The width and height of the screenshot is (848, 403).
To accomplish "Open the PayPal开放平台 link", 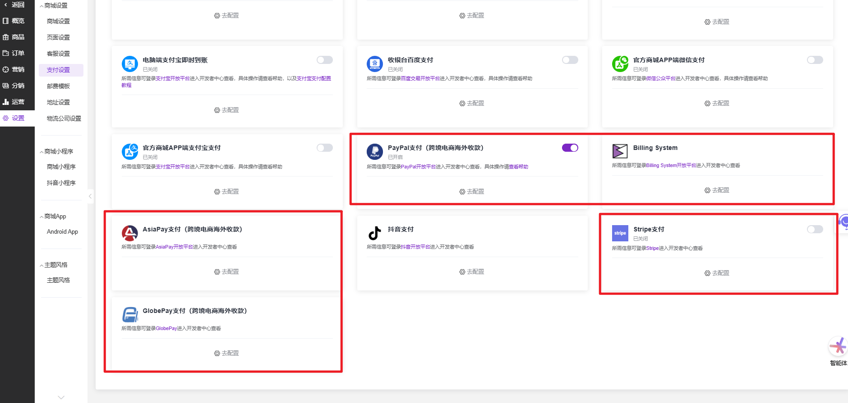I will (418, 167).
